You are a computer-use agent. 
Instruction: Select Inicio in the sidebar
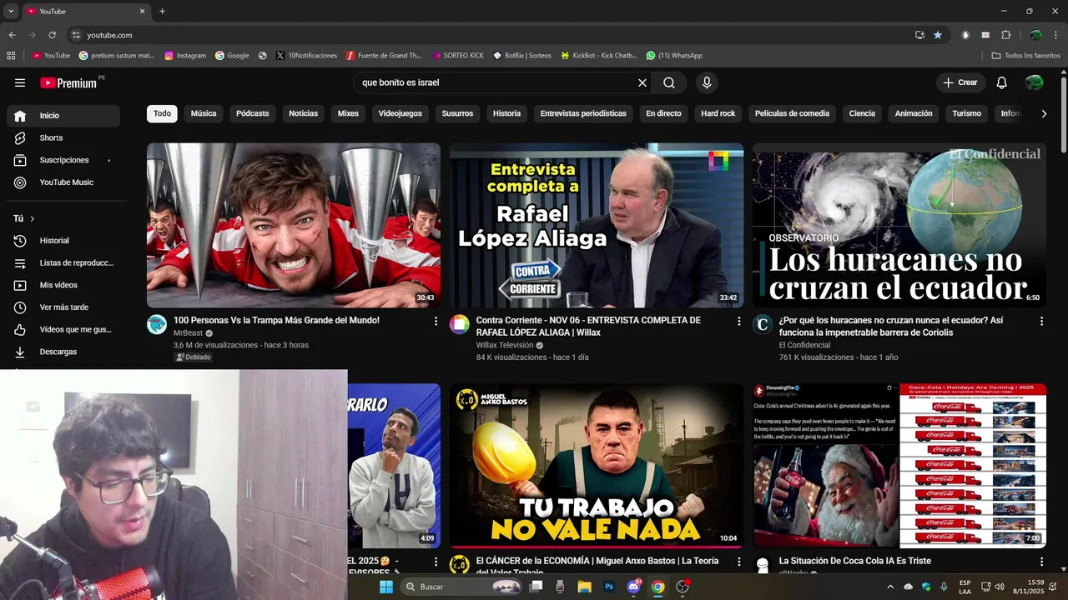(x=63, y=116)
